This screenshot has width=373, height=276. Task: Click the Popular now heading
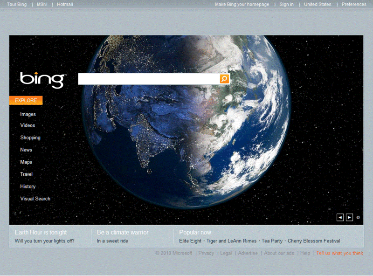click(195, 232)
